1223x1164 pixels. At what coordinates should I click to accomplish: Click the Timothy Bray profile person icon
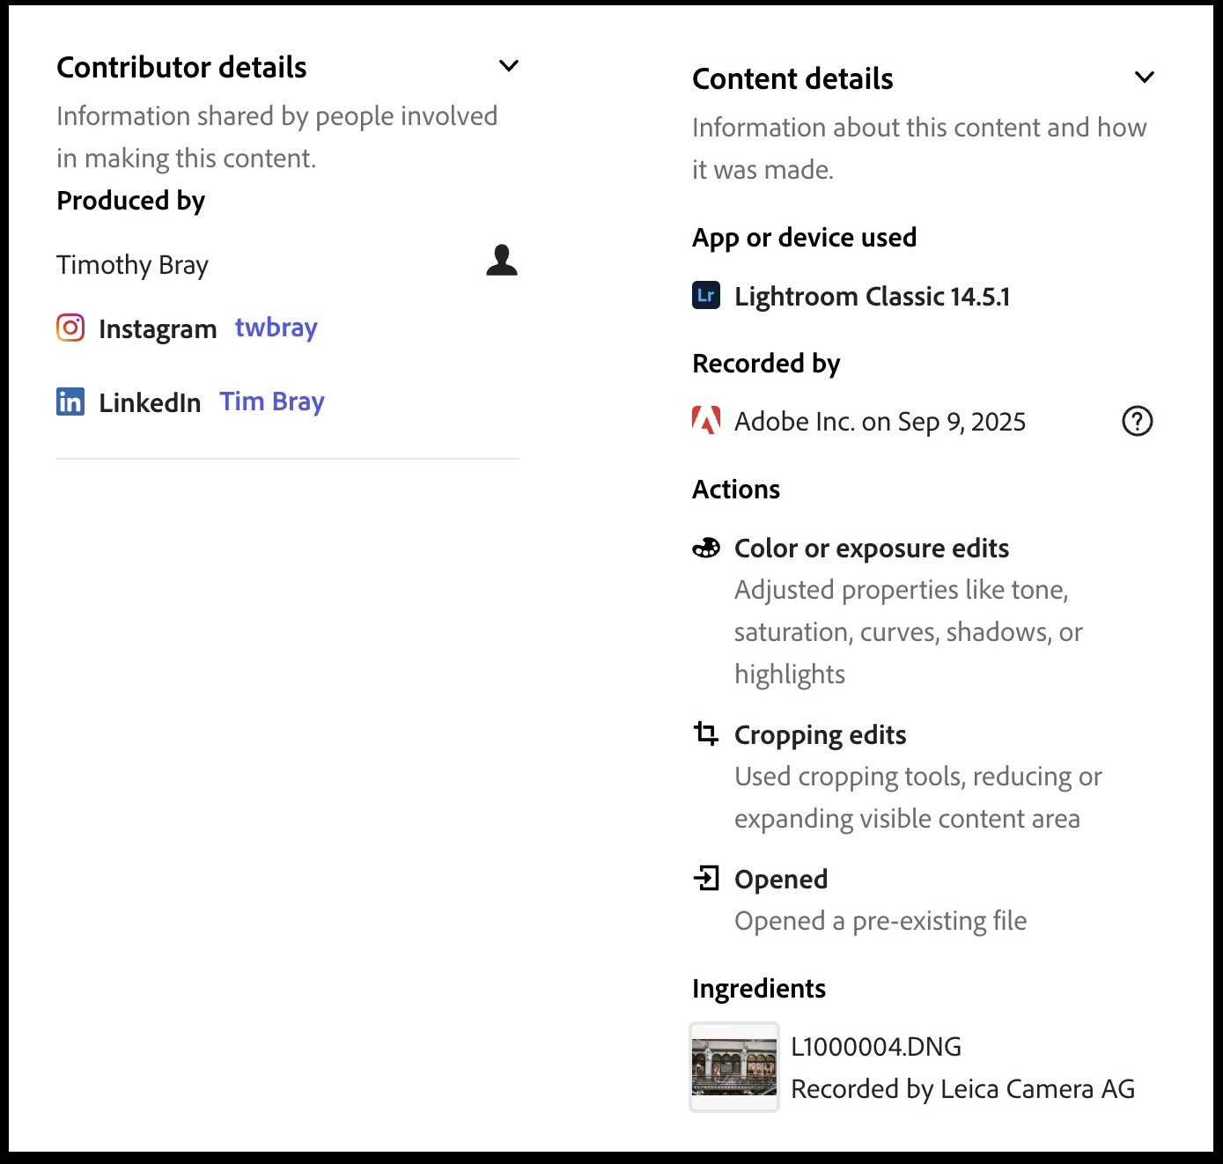point(502,261)
